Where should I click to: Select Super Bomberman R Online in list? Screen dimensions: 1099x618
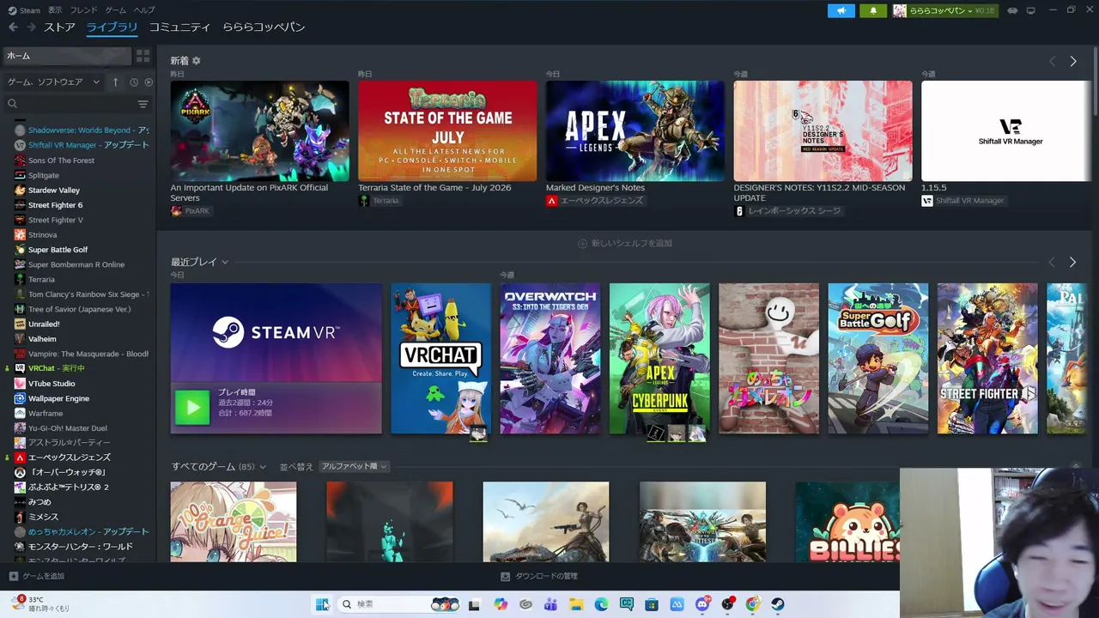tap(76, 264)
